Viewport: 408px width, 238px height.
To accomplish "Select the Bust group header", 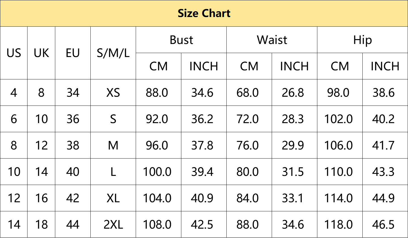I will click(x=181, y=40).
